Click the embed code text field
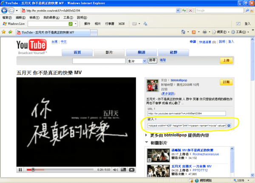Viewport: 255px width, 183px height. coord(187,125)
